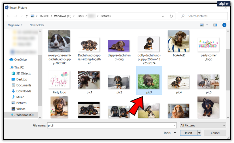Select the black-bordered puppies group thumbnail
The height and width of the screenshot is (143, 234).
pos(89,110)
